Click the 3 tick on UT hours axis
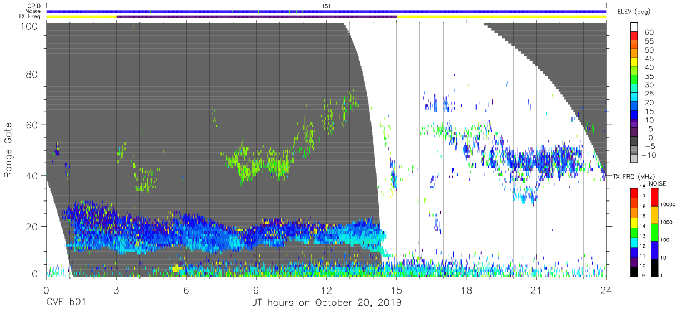Viewport: 682px width, 314px height. point(116,291)
